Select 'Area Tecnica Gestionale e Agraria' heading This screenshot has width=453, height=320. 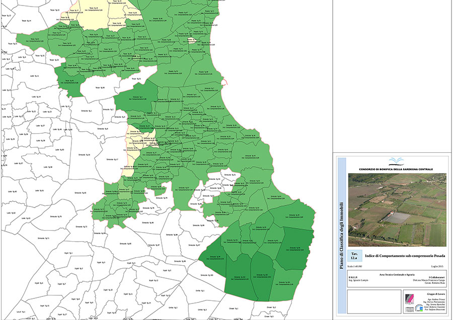pos(397,275)
